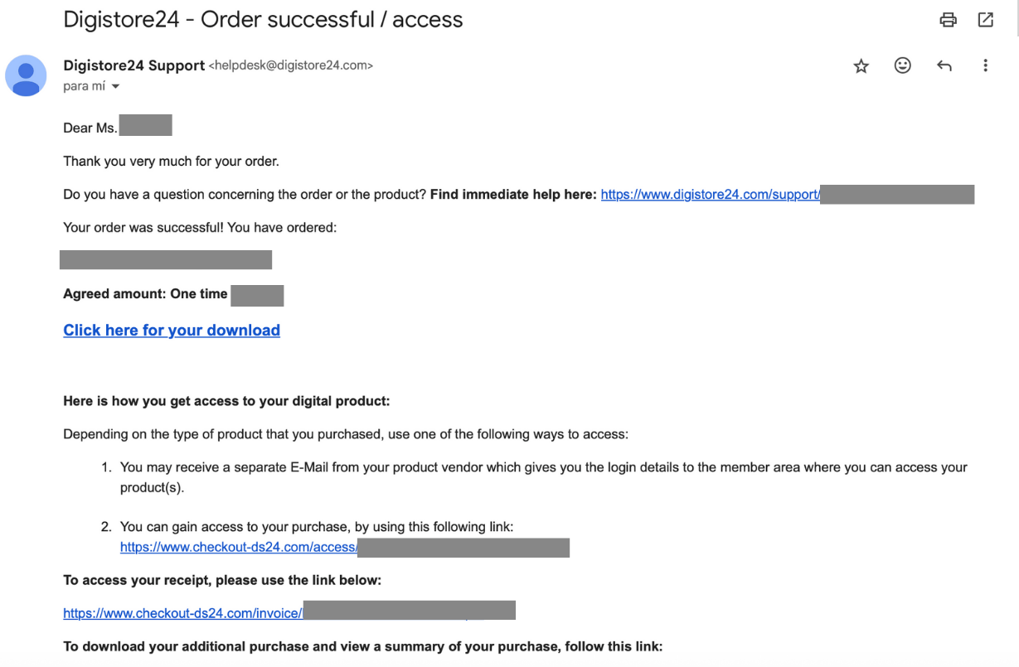Viewport: 1019px width, 667px height.
Task: Click the helpdesk@digistore24.com email address
Action: pos(290,65)
